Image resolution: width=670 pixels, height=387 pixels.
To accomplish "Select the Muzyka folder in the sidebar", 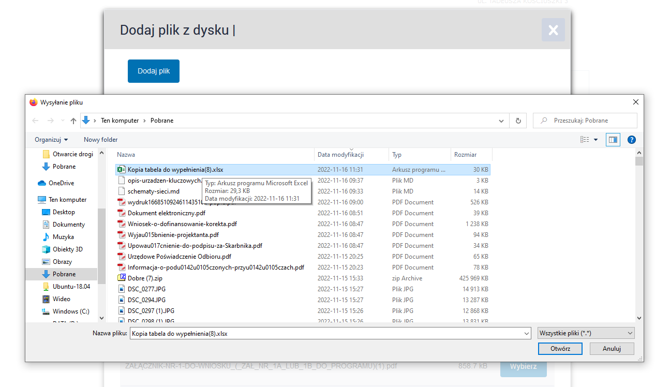I will pyautogui.click(x=63, y=237).
